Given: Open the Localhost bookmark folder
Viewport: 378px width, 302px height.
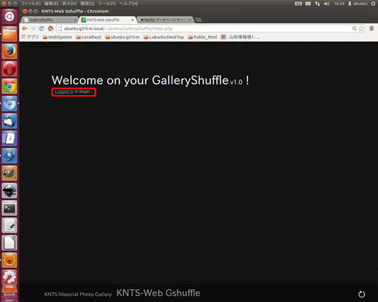Looking at the screenshot, I should [88, 37].
